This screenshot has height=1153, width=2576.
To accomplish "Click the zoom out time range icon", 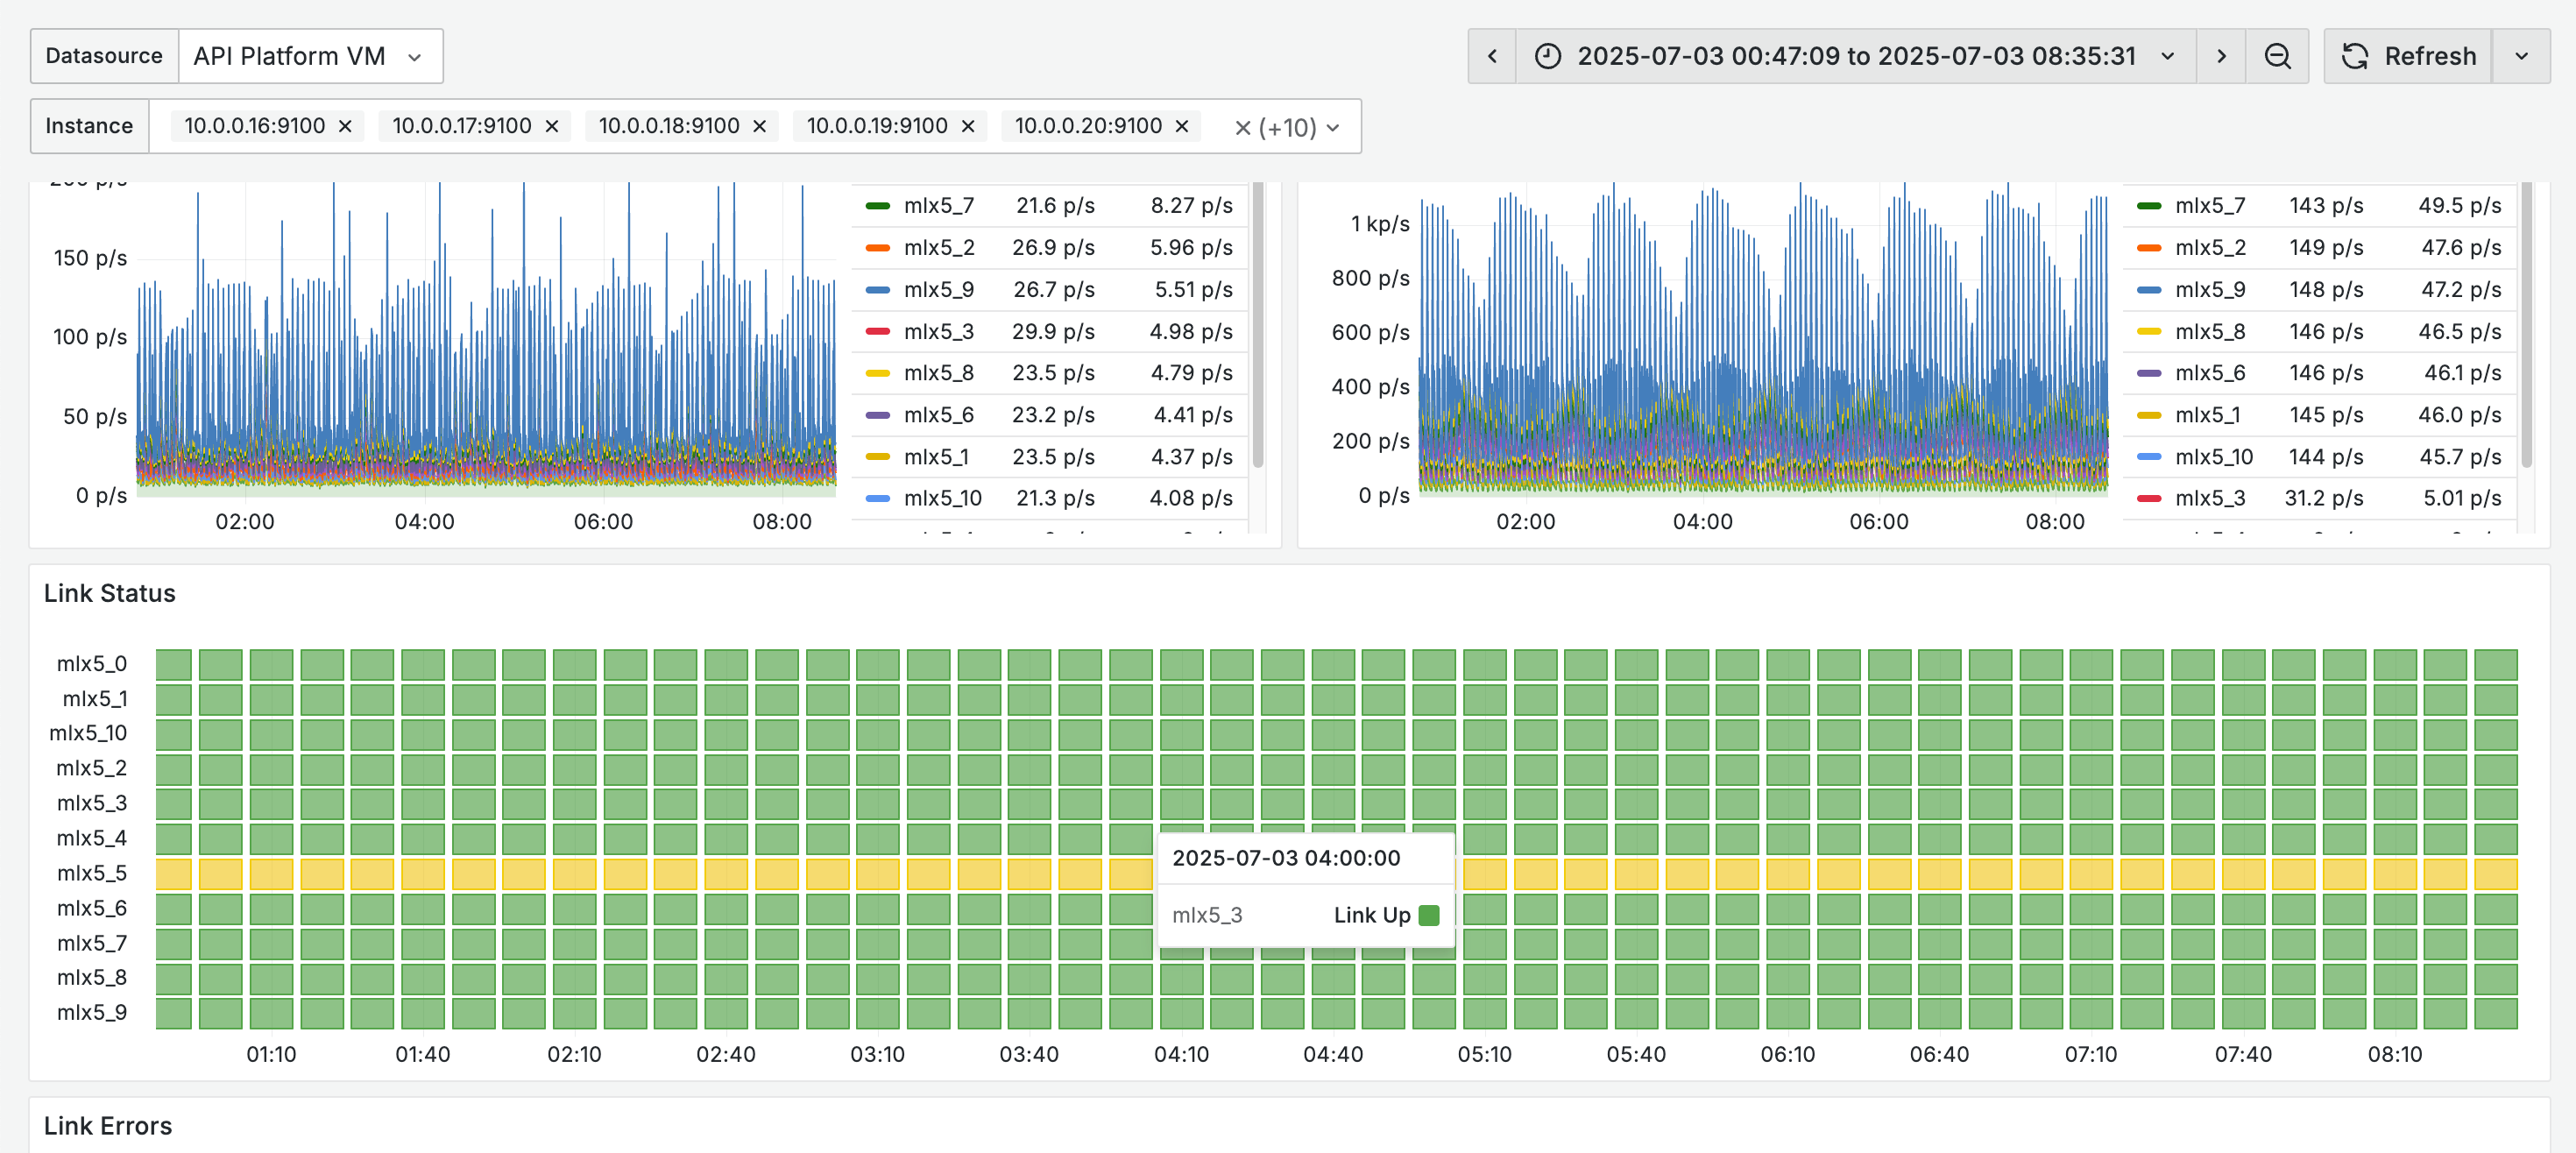I will (2277, 56).
